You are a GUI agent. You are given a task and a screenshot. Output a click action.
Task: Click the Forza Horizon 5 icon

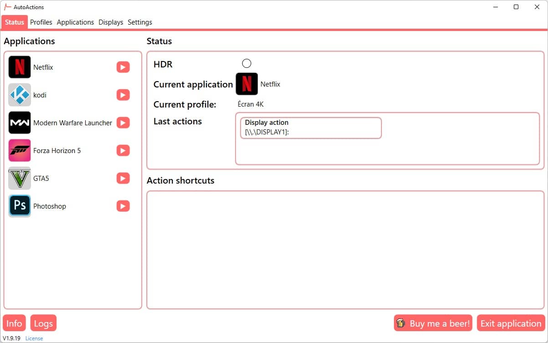click(20, 150)
